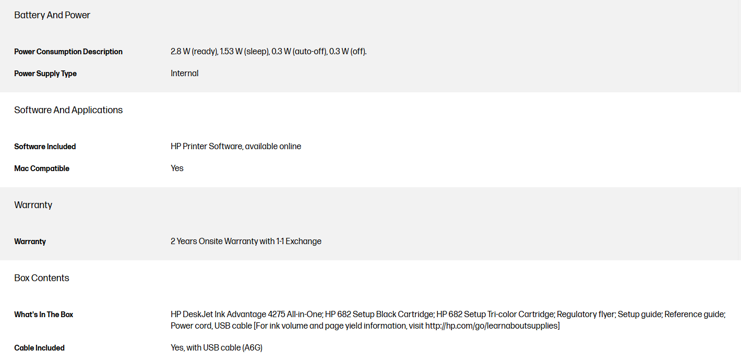Click the Power Supply Type label
The width and height of the screenshot is (741, 362).
point(45,74)
